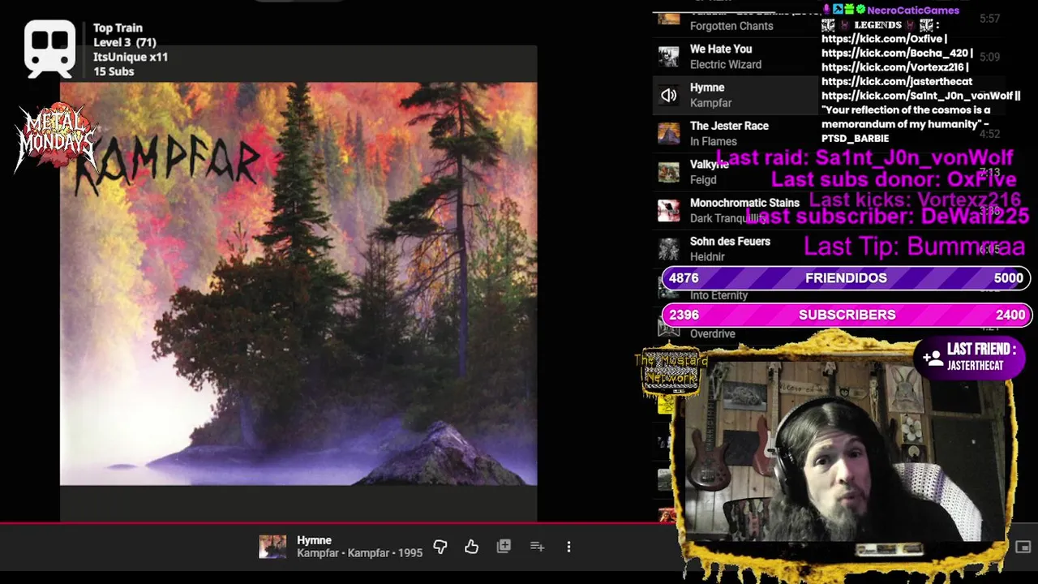This screenshot has width=1038, height=584.
Task: Seek on the red song progress bar
Action: point(341,523)
